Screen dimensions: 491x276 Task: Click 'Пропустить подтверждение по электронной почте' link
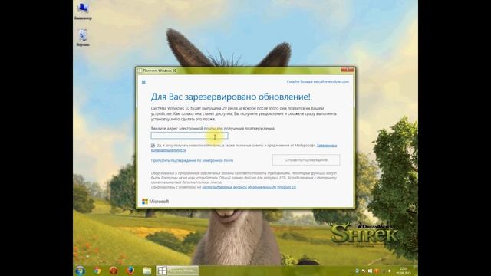[x=192, y=160]
